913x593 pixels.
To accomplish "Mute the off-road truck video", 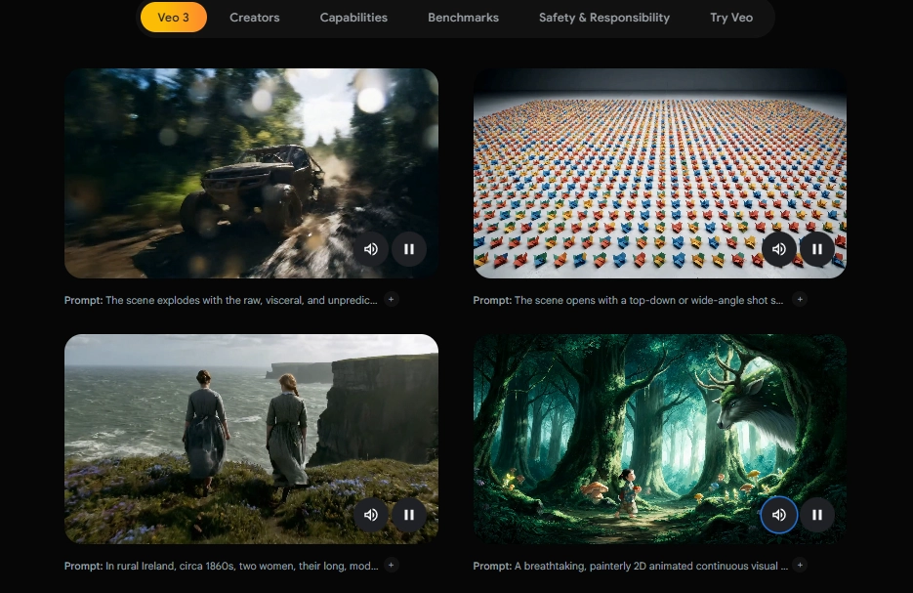I will 371,249.
